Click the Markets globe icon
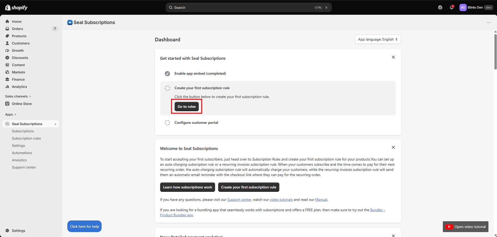 [x=7, y=72]
